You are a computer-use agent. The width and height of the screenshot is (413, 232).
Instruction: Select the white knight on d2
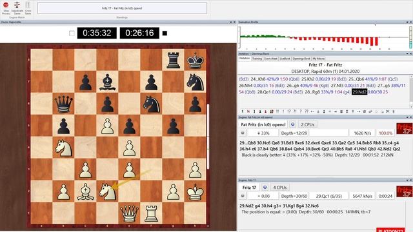coord(108,191)
